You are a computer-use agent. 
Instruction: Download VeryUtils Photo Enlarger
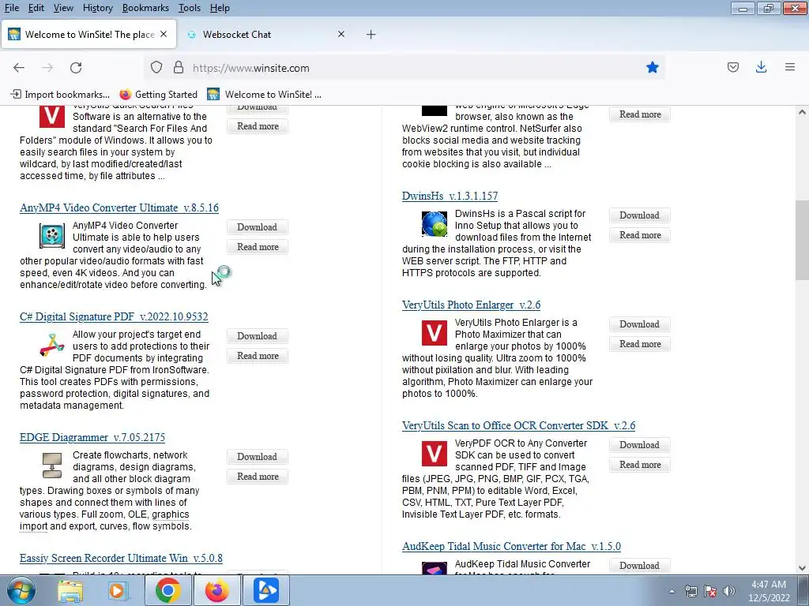[639, 324]
